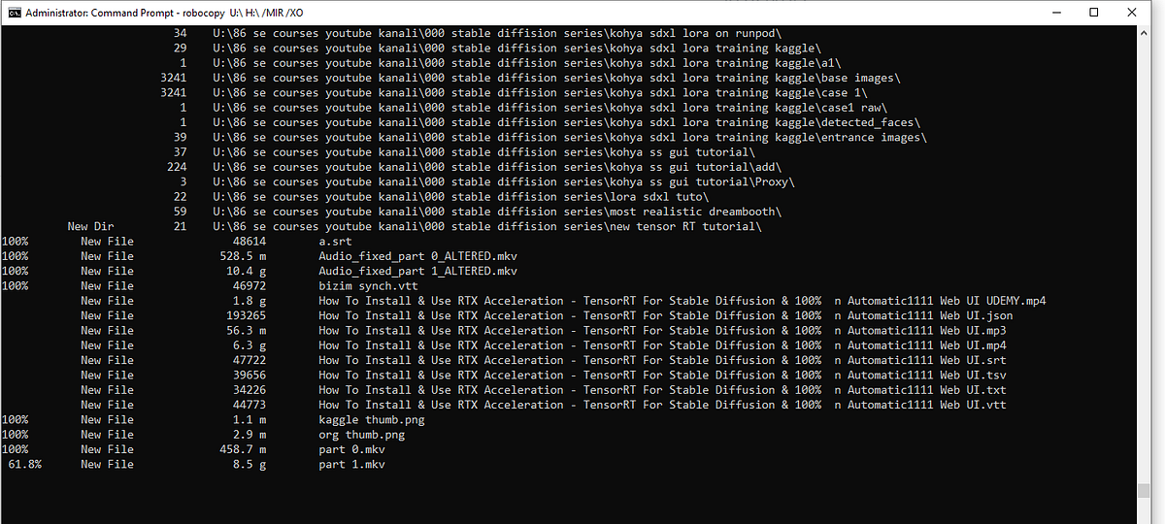
Task: Click the file size '1.1 m'
Action: [x=250, y=420]
